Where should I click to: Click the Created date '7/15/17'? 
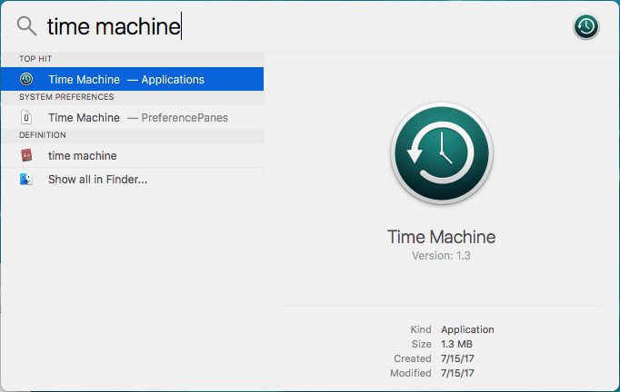[457, 358]
